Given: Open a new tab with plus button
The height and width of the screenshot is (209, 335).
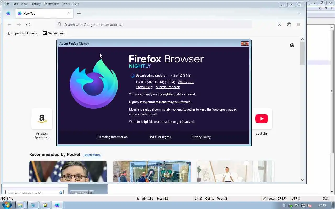Looking at the screenshot, I should pos(79,13).
